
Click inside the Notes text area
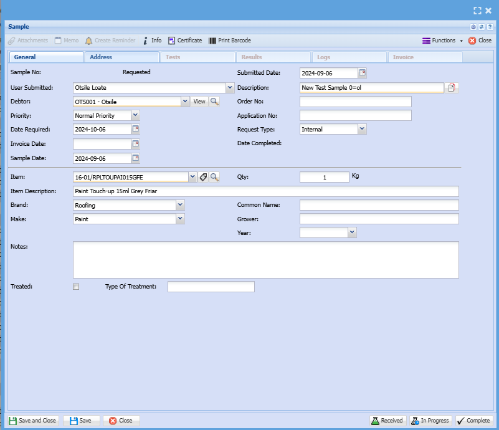(266, 260)
